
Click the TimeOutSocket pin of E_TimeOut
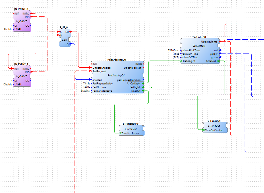[x=204, y=130]
